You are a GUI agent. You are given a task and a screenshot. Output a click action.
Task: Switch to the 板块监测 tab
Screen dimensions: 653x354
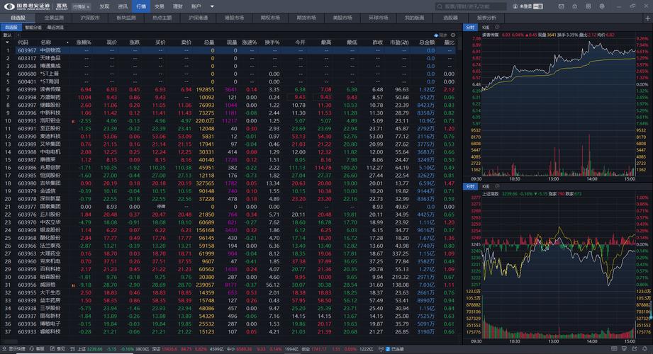click(126, 18)
